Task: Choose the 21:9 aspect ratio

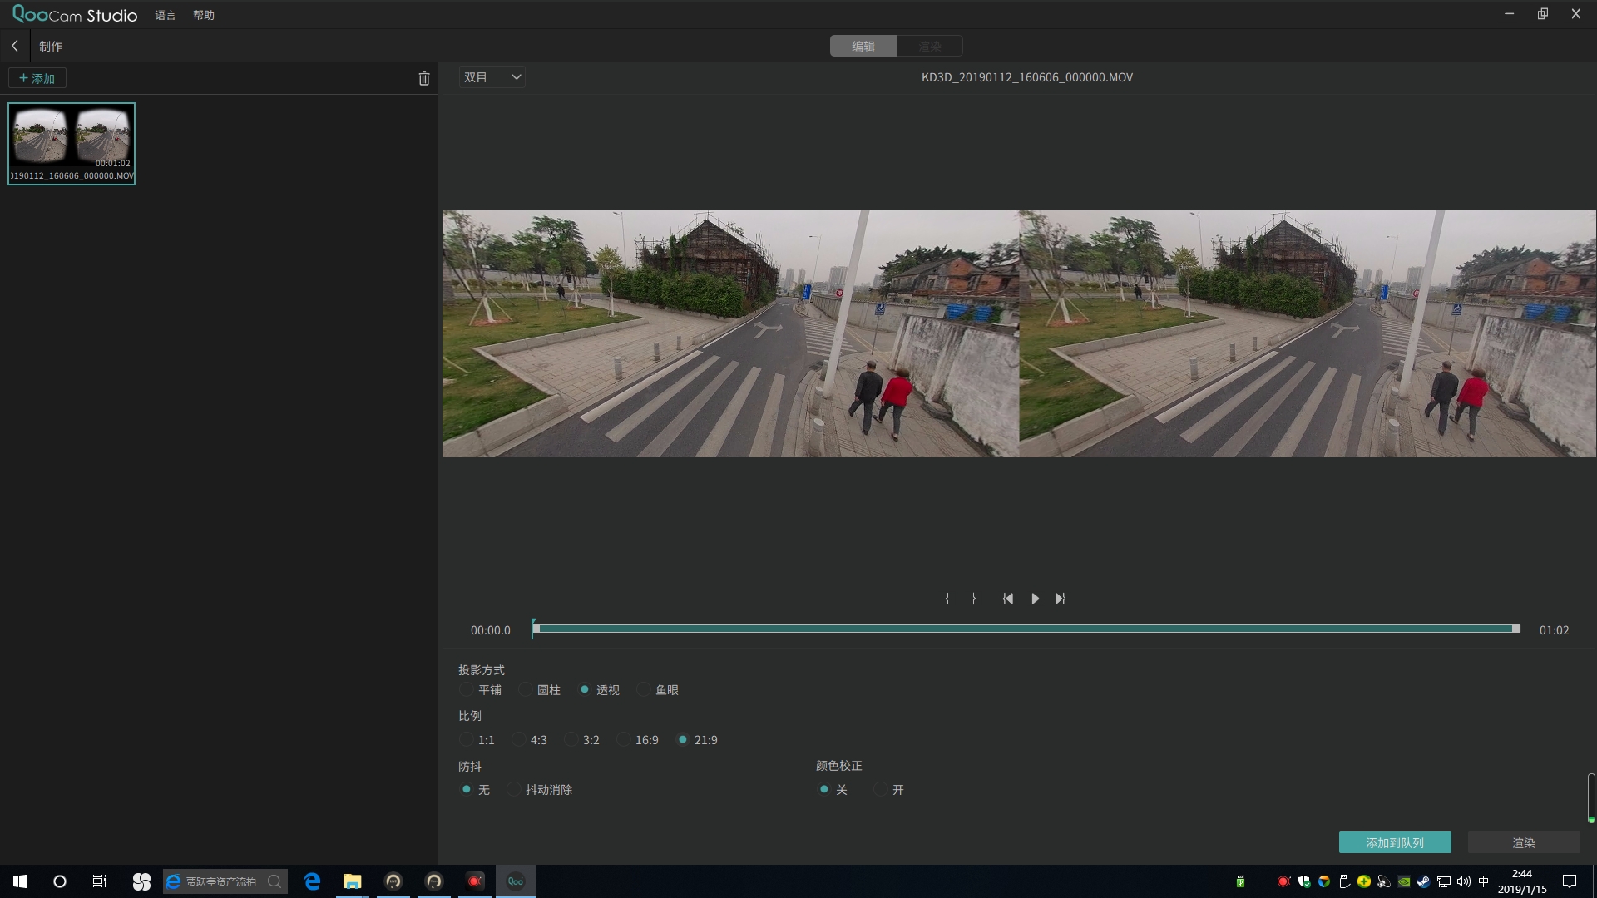Action: [x=697, y=740]
